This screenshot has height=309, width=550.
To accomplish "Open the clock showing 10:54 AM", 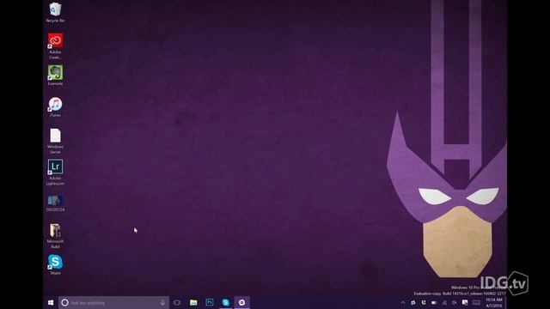I will (x=494, y=303).
